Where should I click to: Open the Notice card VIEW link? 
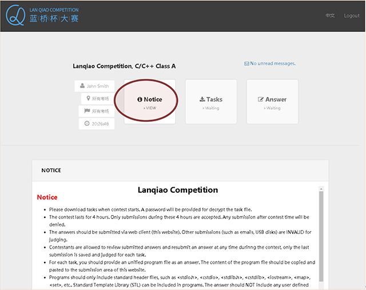click(x=150, y=108)
